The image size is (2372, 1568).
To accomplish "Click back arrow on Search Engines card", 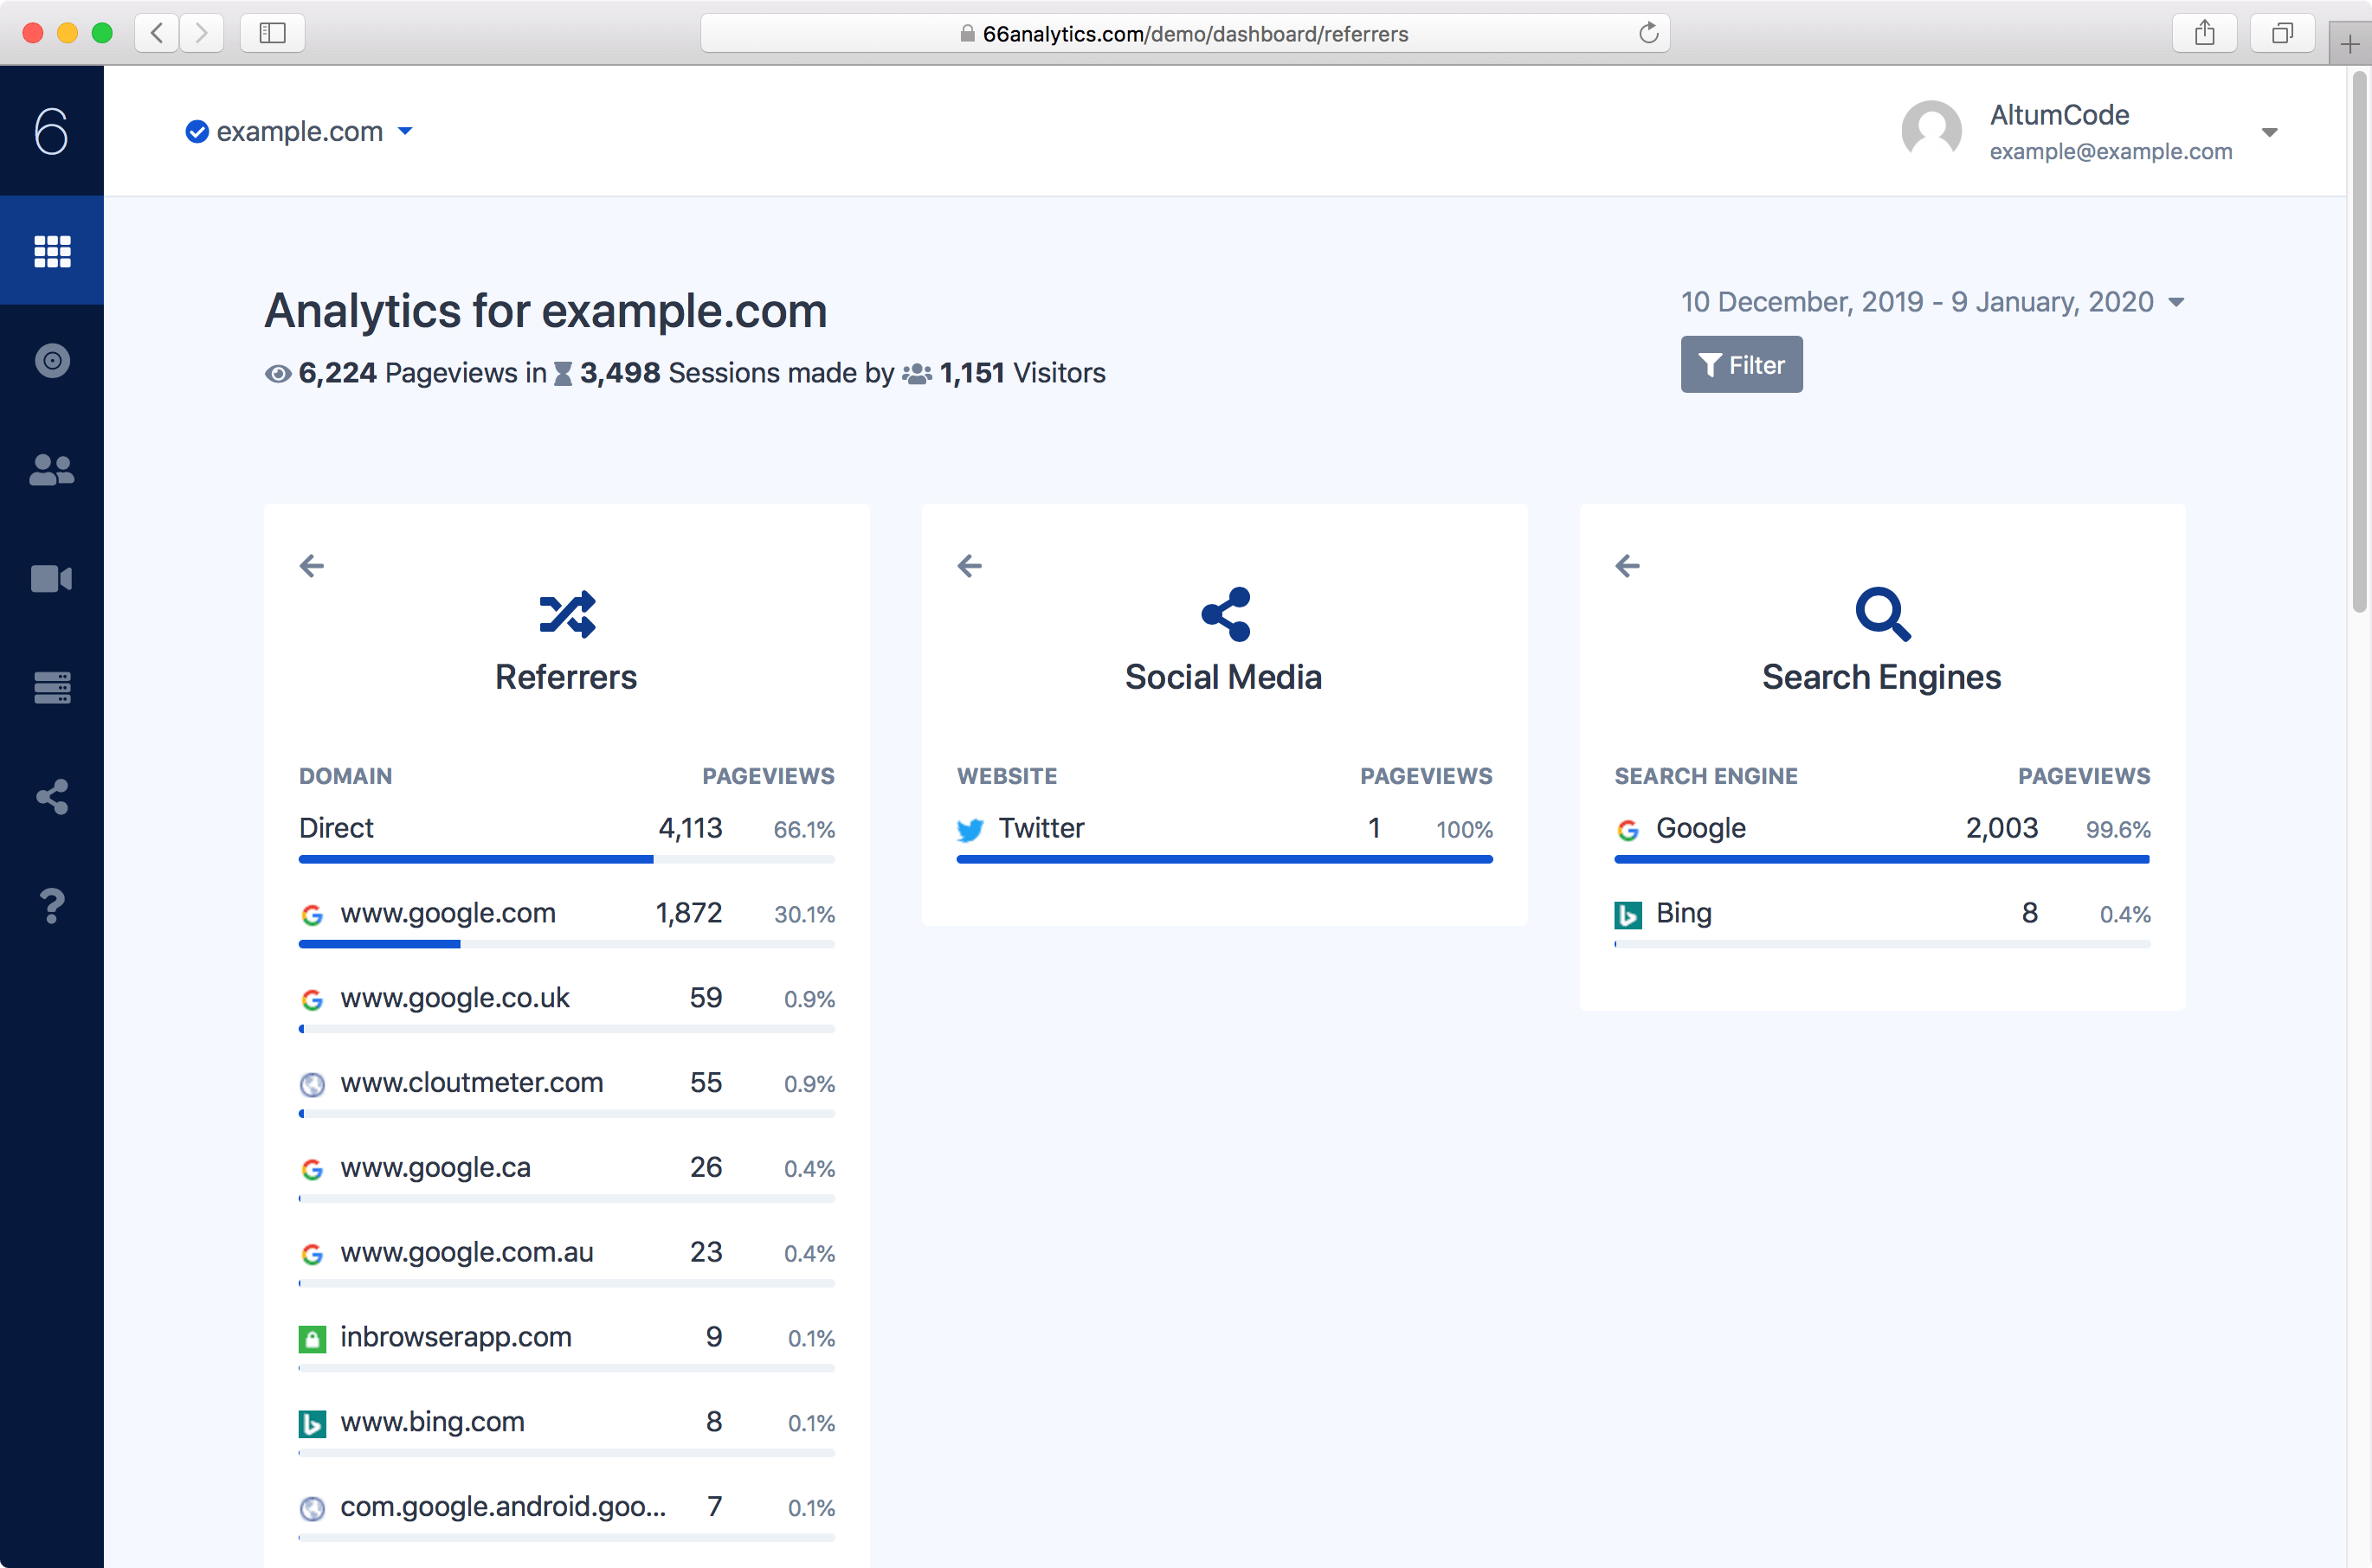I will pos(1627,566).
